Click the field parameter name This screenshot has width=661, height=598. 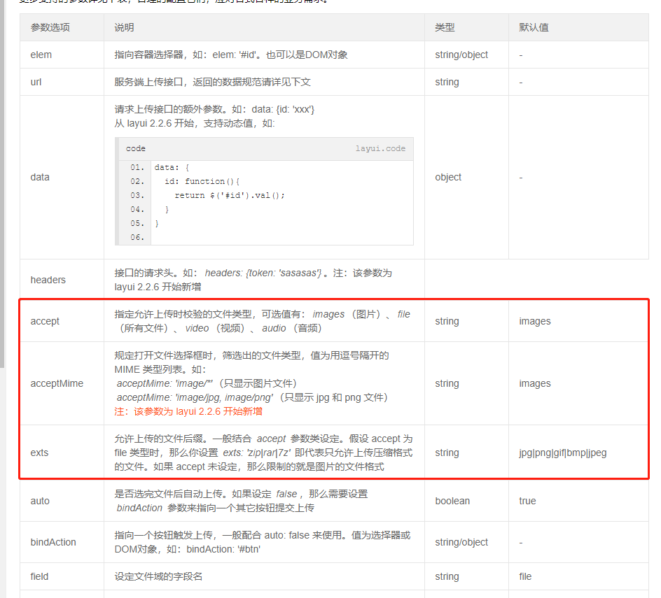tap(39, 576)
